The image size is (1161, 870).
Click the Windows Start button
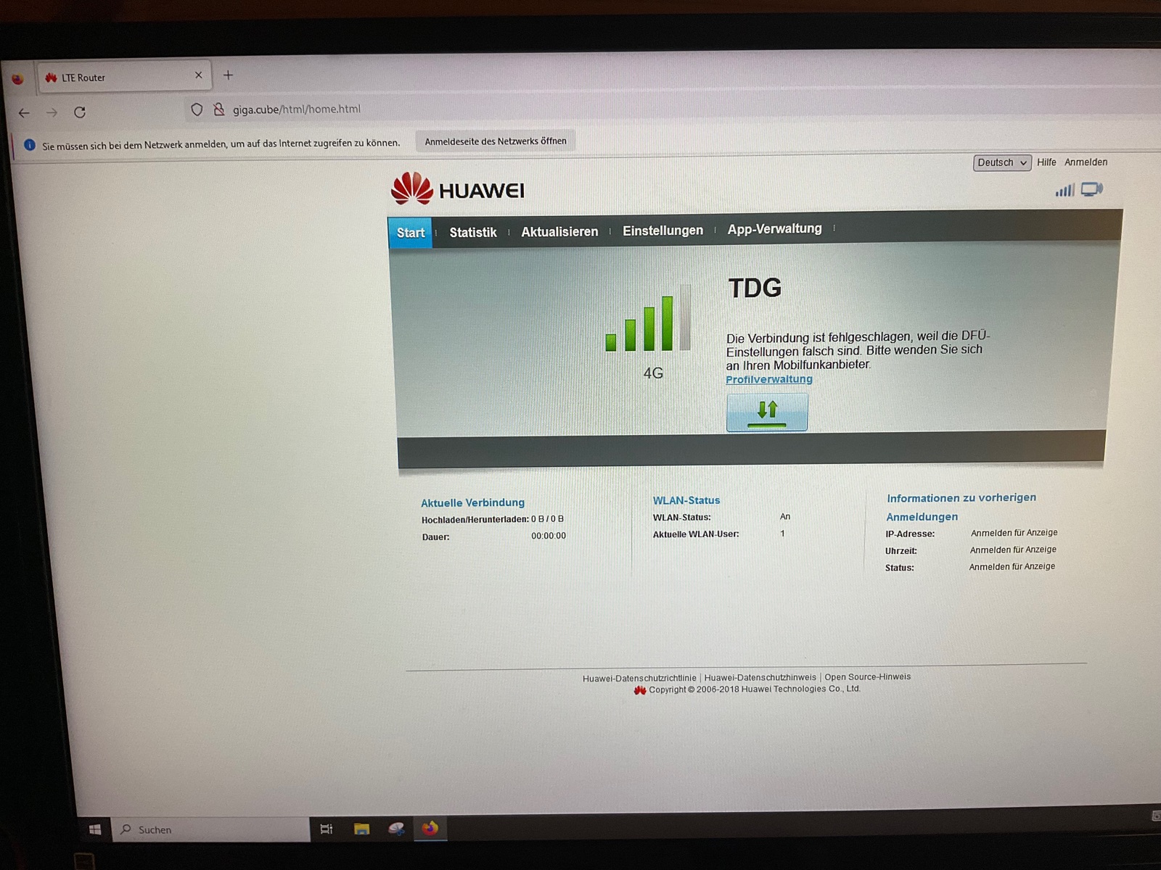tap(95, 829)
